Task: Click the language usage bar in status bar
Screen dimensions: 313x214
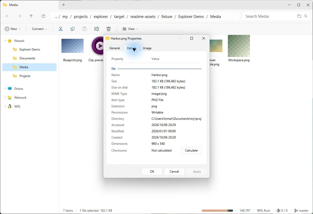Action: 217,210
